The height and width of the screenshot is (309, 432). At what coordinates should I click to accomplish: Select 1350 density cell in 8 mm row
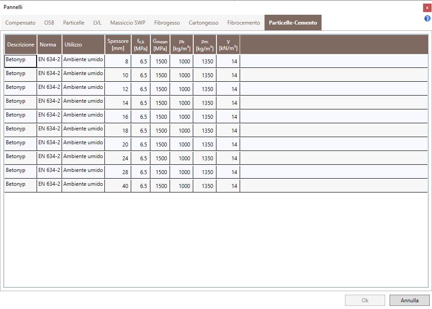(205, 61)
